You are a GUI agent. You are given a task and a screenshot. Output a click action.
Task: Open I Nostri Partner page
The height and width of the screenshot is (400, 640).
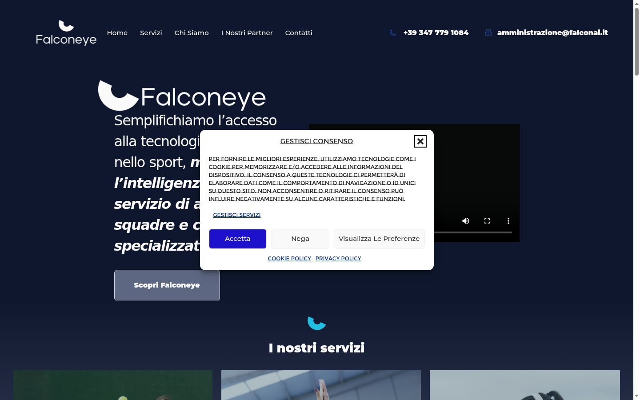coord(247,33)
